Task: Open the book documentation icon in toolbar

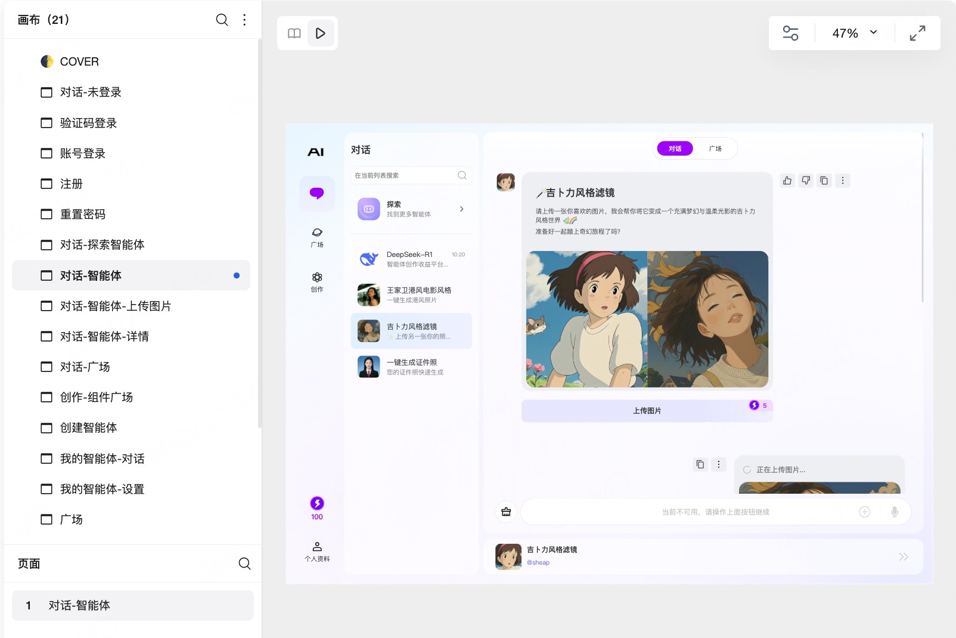Action: click(x=294, y=33)
